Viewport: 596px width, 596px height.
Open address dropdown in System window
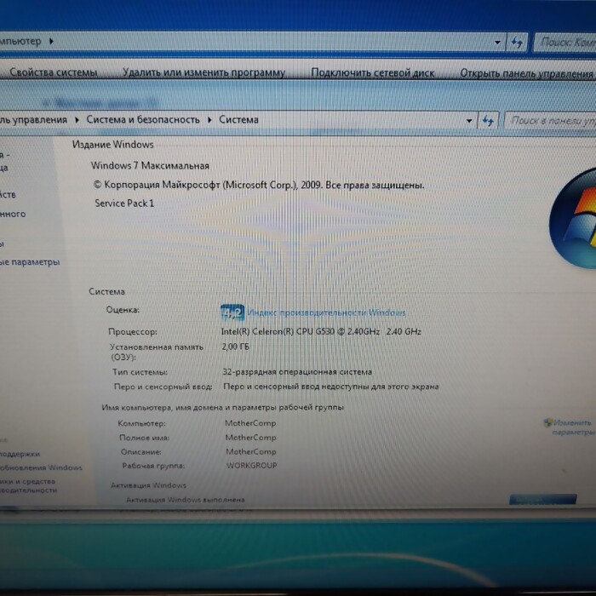469,121
